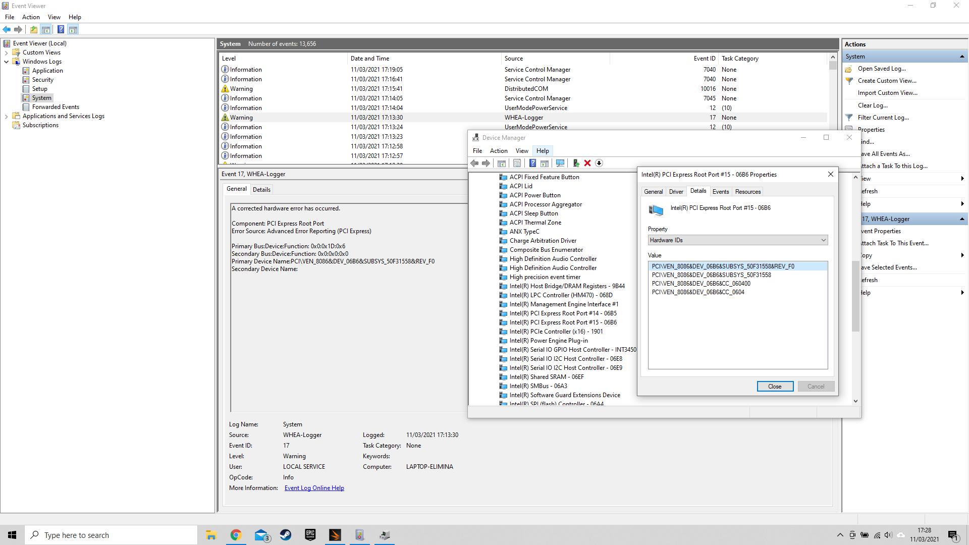969x545 pixels.
Task: Select Forwarded Events in tree
Action: pyautogui.click(x=56, y=107)
